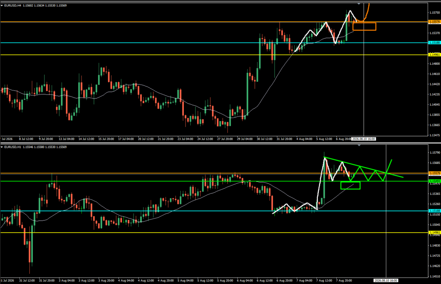441x284 pixels.
Task: Click the 5 Aug 20:00 time label on H1 axis
Action: click(225, 281)
